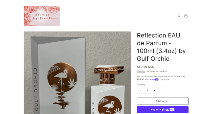Click the copper flamingo emblem on the box

coord(62,77)
